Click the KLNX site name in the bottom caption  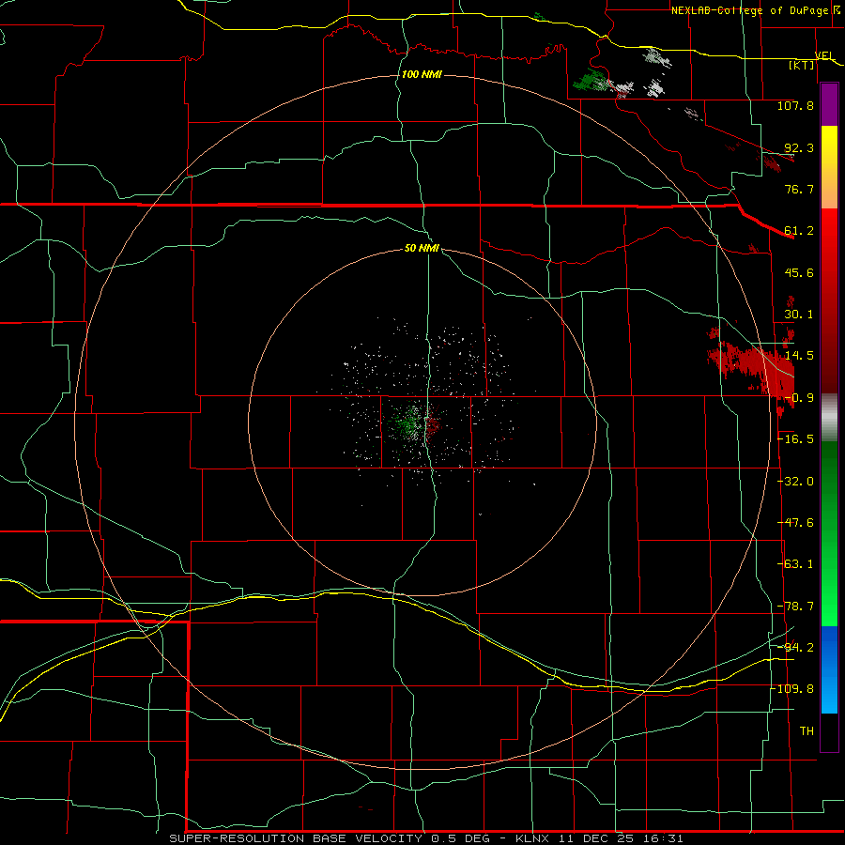(x=532, y=838)
